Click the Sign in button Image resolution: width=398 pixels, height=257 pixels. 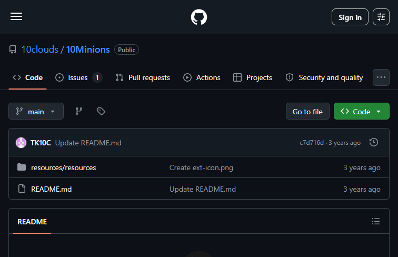pyautogui.click(x=350, y=17)
